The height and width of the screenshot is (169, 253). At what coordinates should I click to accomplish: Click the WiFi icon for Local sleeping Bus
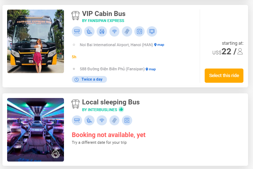coord(102,120)
